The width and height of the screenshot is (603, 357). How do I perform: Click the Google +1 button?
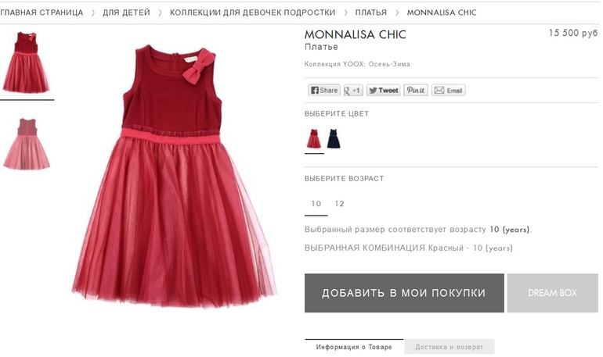(353, 90)
